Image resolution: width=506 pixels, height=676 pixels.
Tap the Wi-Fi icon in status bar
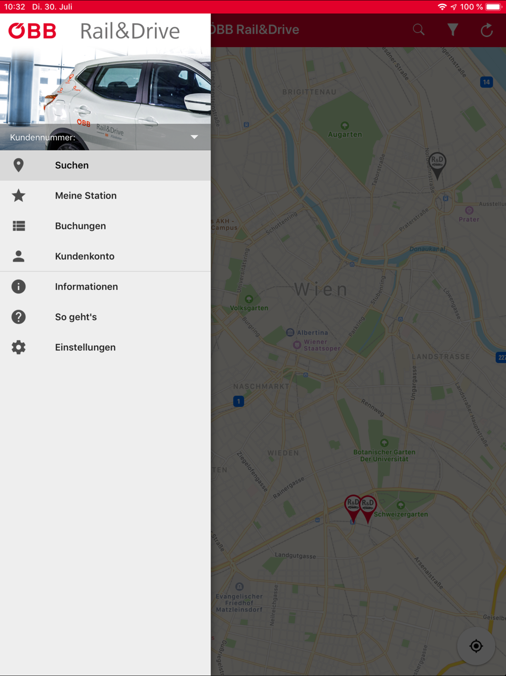coord(442,7)
